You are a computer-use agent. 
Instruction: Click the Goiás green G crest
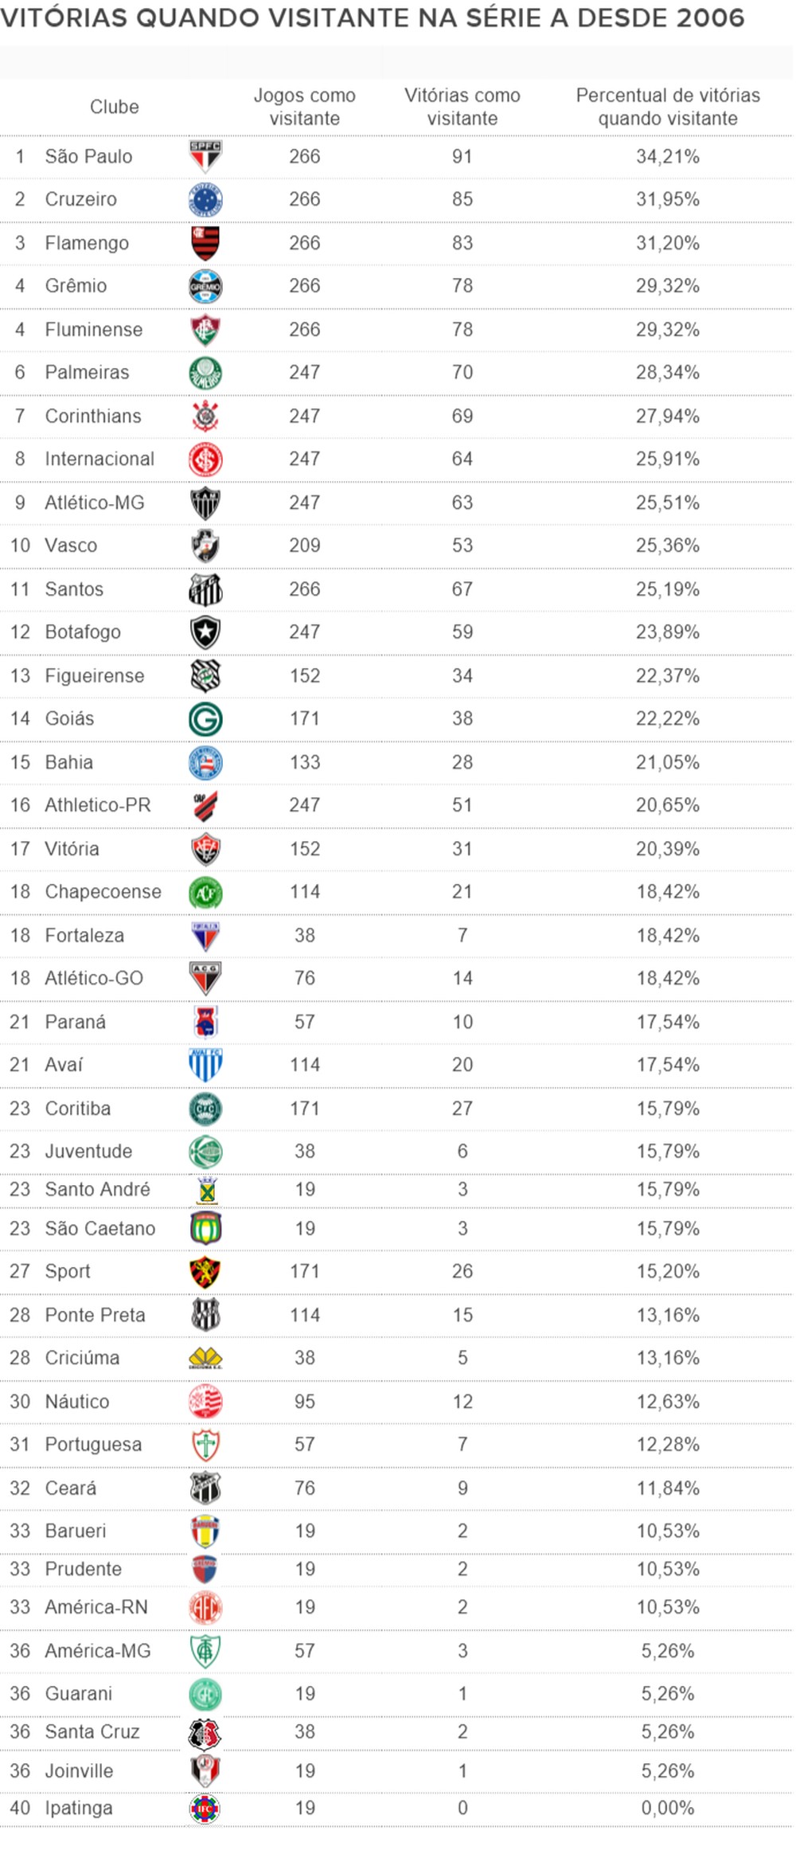coord(205,719)
